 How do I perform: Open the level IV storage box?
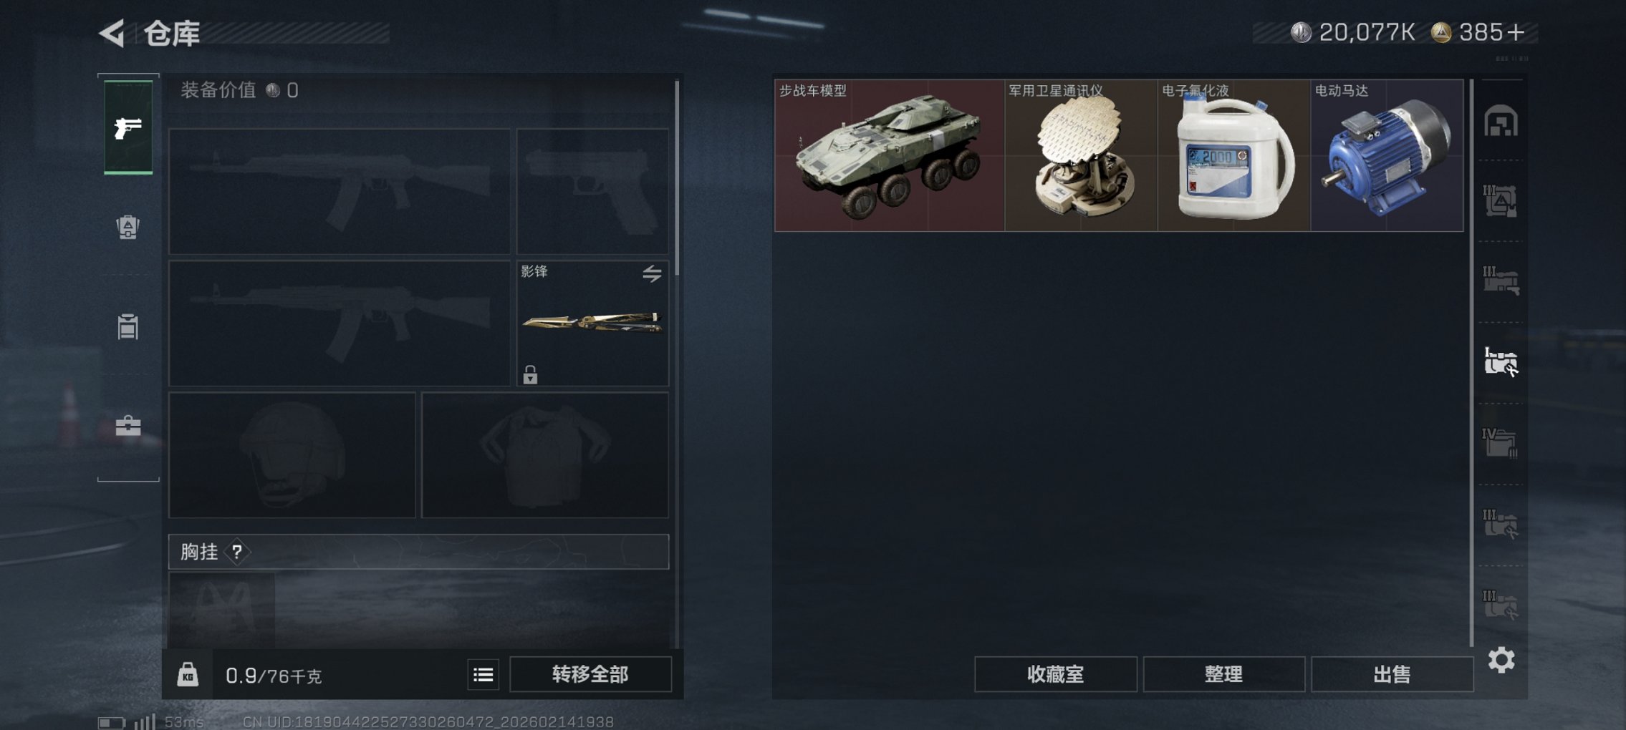[x=1501, y=442]
